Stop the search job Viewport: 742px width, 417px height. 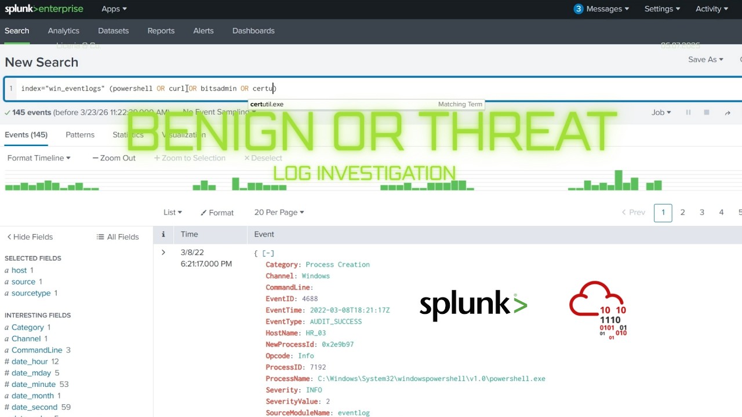click(707, 112)
